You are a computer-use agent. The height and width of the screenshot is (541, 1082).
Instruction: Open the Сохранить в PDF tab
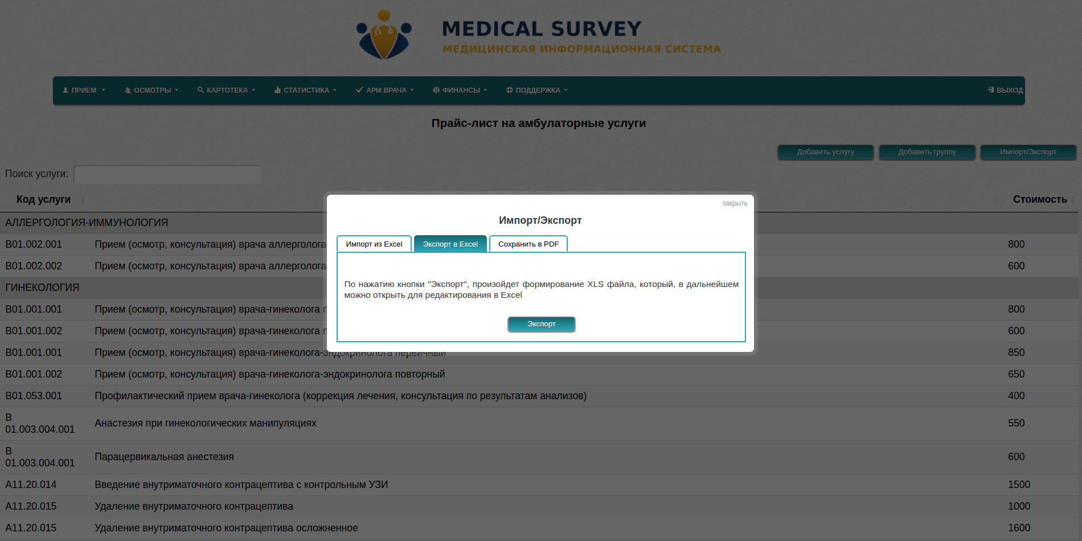click(x=528, y=244)
